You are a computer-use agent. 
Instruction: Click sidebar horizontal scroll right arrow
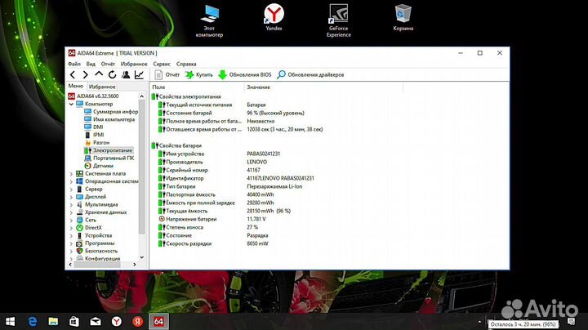[135, 265]
